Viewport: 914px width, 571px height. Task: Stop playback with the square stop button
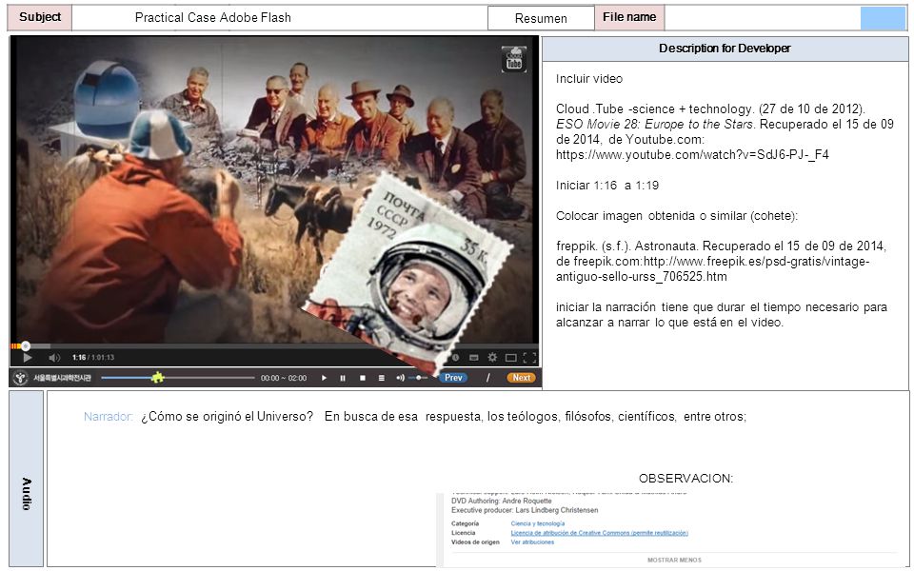point(362,378)
